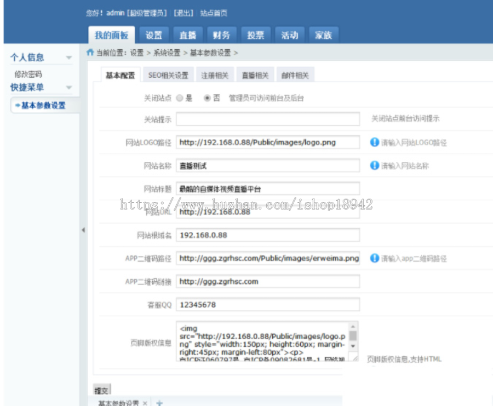Click into 网站LOGO路径 input field
The width and height of the screenshot is (493, 406).
tap(268, 142)
